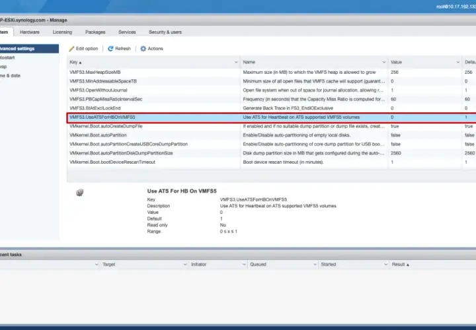The height and width of the screenshot is (330, 476).
Task: Click the Actions gear icon
Action: click(143, 48)
